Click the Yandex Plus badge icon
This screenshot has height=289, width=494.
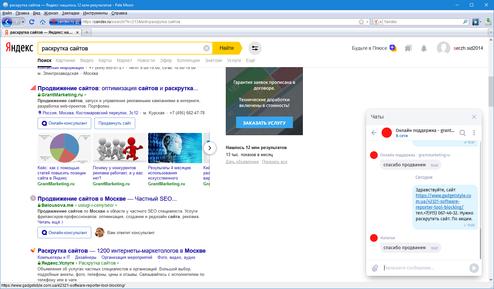[393, 48]
